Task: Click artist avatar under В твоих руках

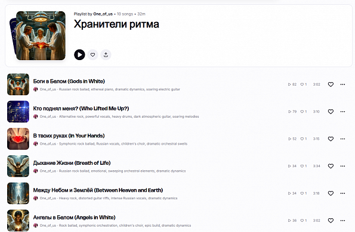Action: 36,144
